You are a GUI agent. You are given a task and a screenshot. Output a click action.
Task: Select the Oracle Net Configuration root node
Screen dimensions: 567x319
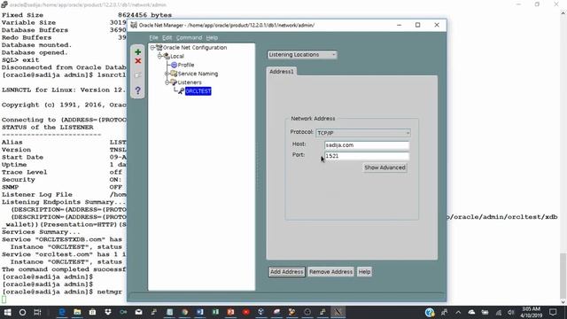click(x=195, y=47)
